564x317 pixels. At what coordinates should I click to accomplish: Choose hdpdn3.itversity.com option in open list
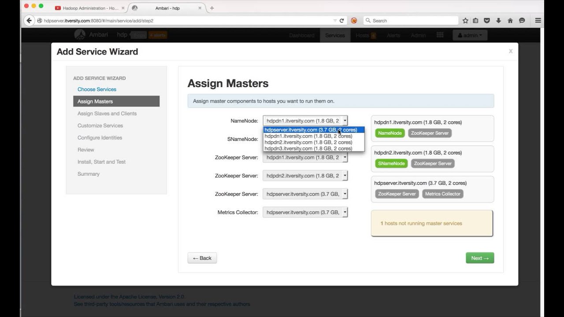tap(314, 148)
